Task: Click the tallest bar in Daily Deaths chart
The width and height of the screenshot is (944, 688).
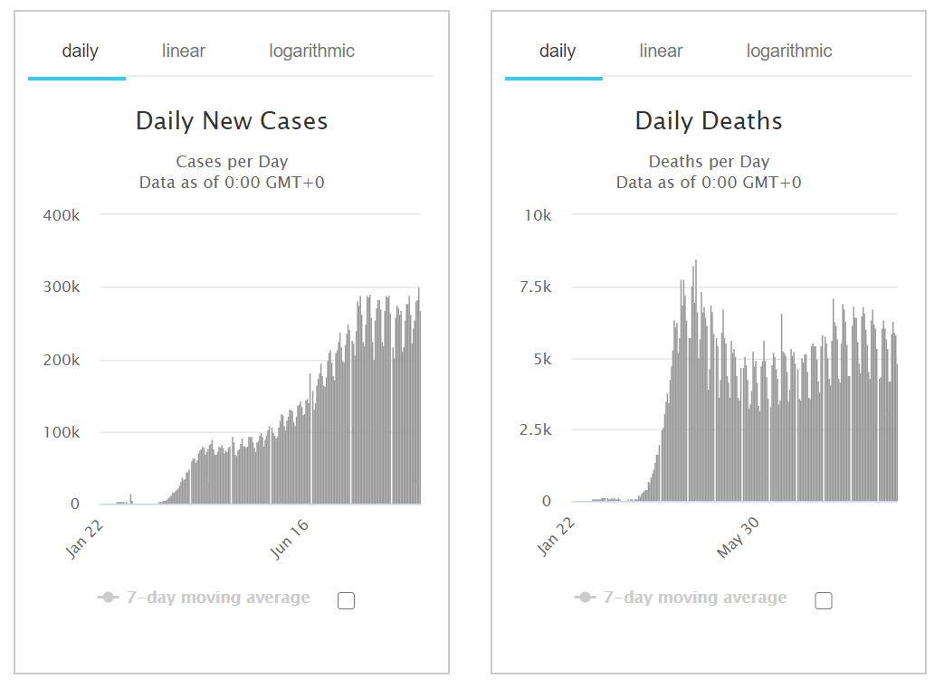Action: (x=696, y=380)
